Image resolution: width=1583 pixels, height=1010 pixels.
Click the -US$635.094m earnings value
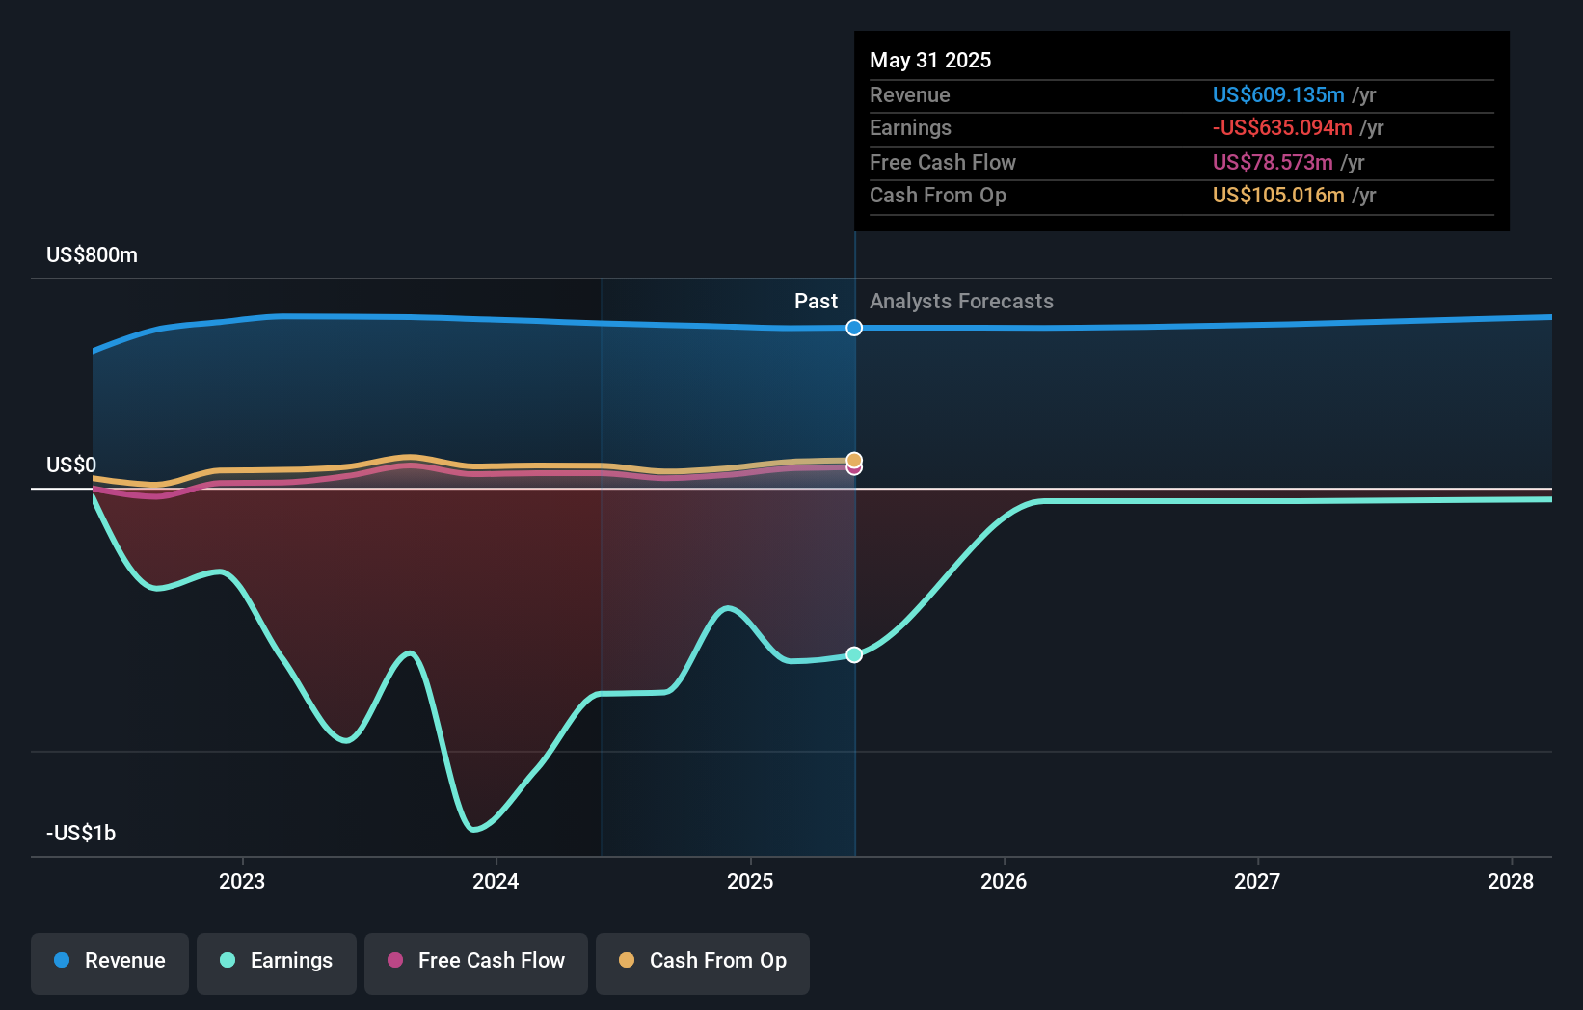point(1282,128)
